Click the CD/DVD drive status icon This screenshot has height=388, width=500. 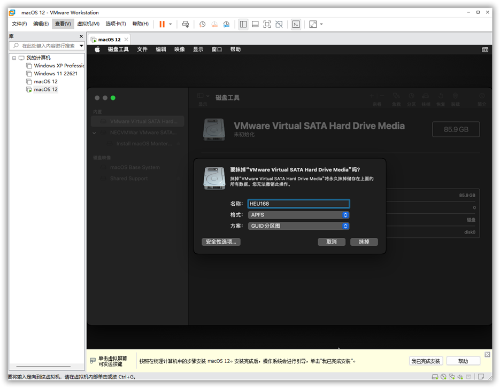coord(443,377)
